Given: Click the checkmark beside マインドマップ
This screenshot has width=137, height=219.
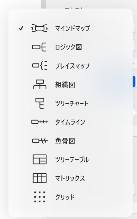Looking at the screenshot, I should point(21,28).
